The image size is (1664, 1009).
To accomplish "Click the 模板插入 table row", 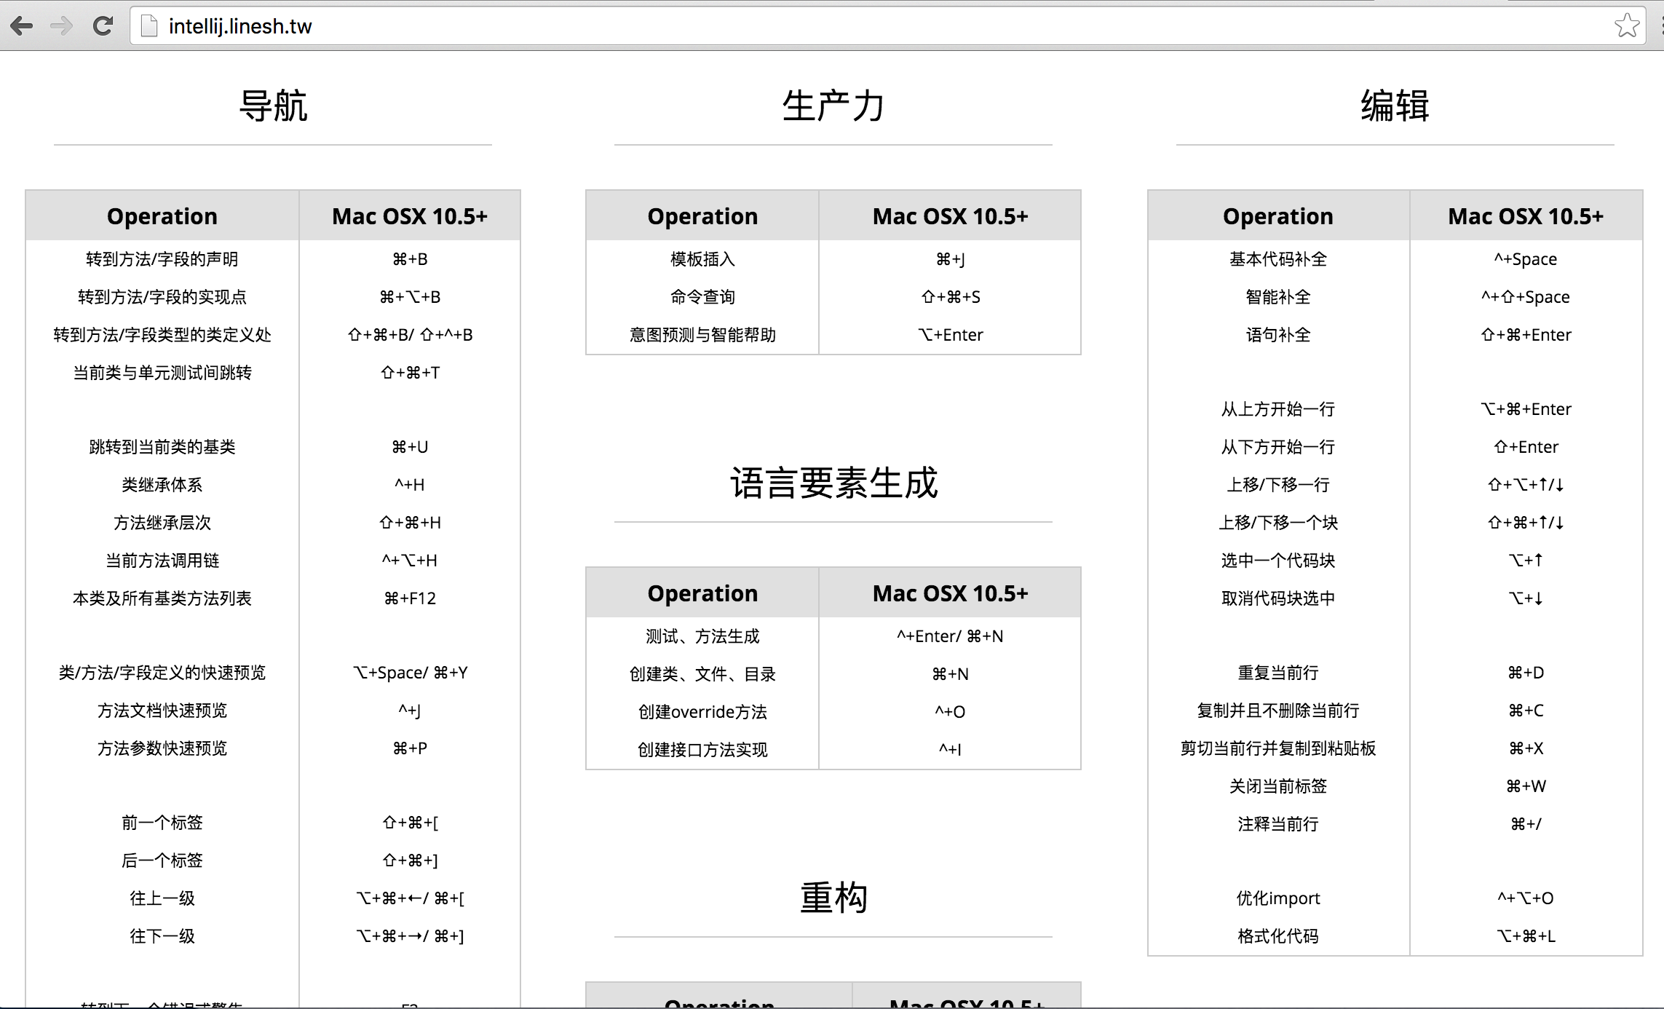I will [702, 259].
